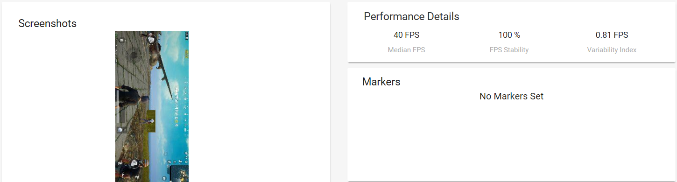Select the Performance Details heading
The image size is (677, 182).
[411, 16]
